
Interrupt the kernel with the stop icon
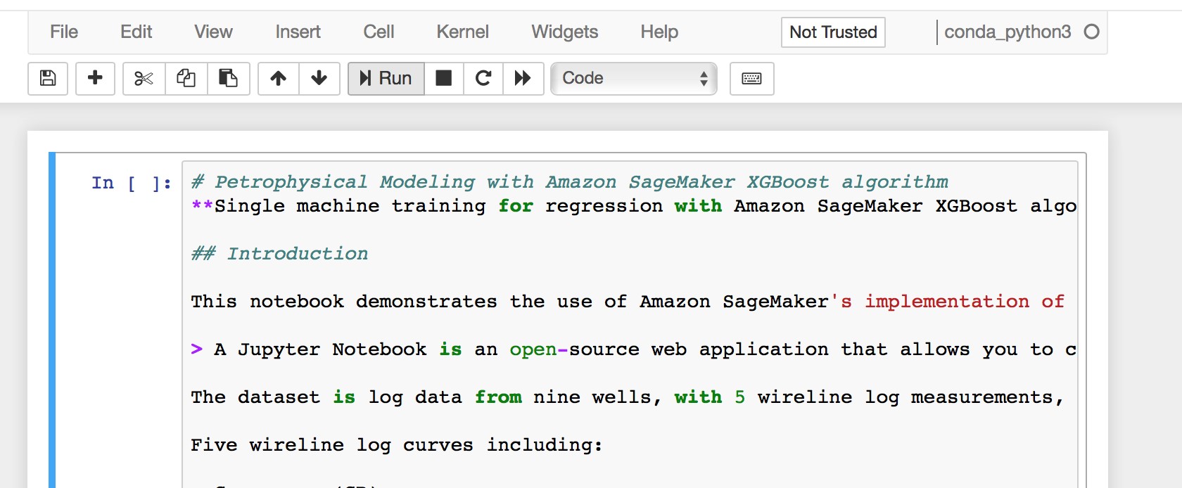(x=444, y=79)
